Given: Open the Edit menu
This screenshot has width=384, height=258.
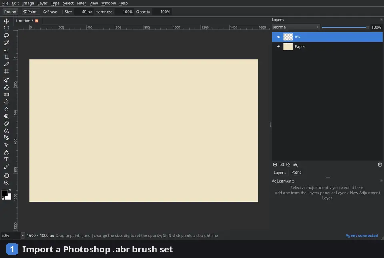Looking at the screenshot, I should point(15,3).
